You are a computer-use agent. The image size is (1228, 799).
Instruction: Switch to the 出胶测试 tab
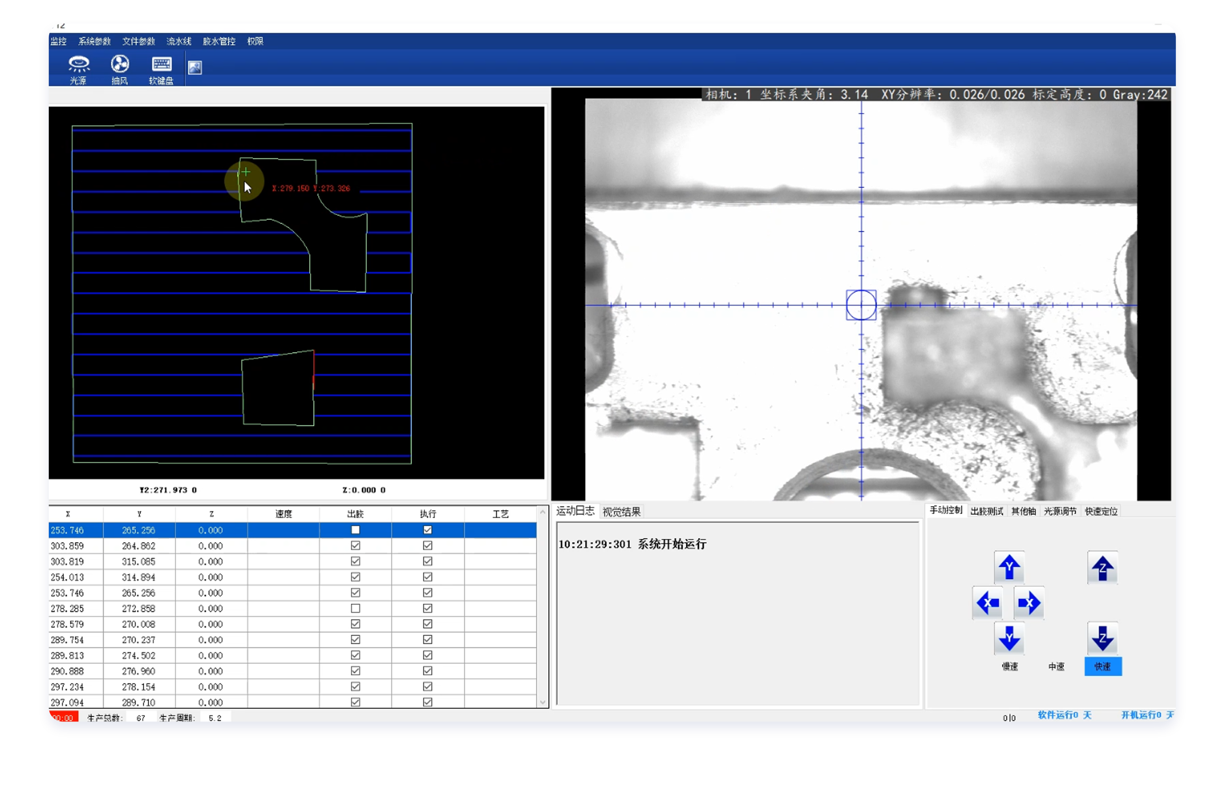coord(986,511)
